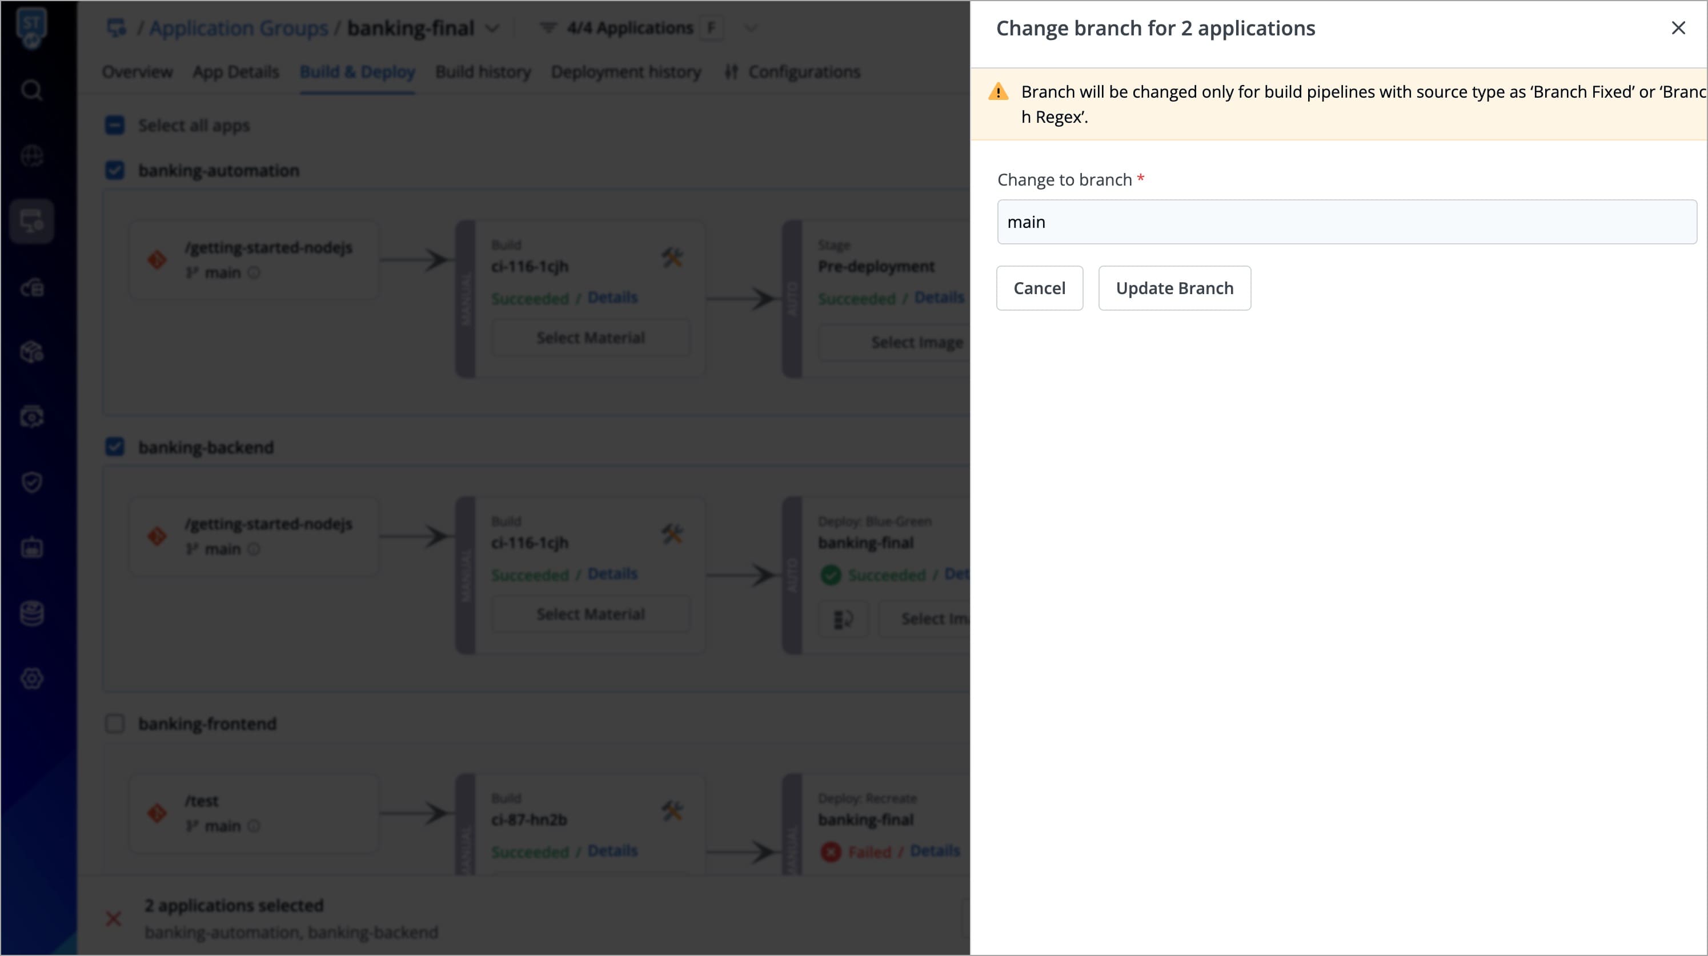The width and height of the screenshot is (1708, 956).
Task: Open Application Groups sidebar icon
Action: pyautogui.click(x=31, y=222)
